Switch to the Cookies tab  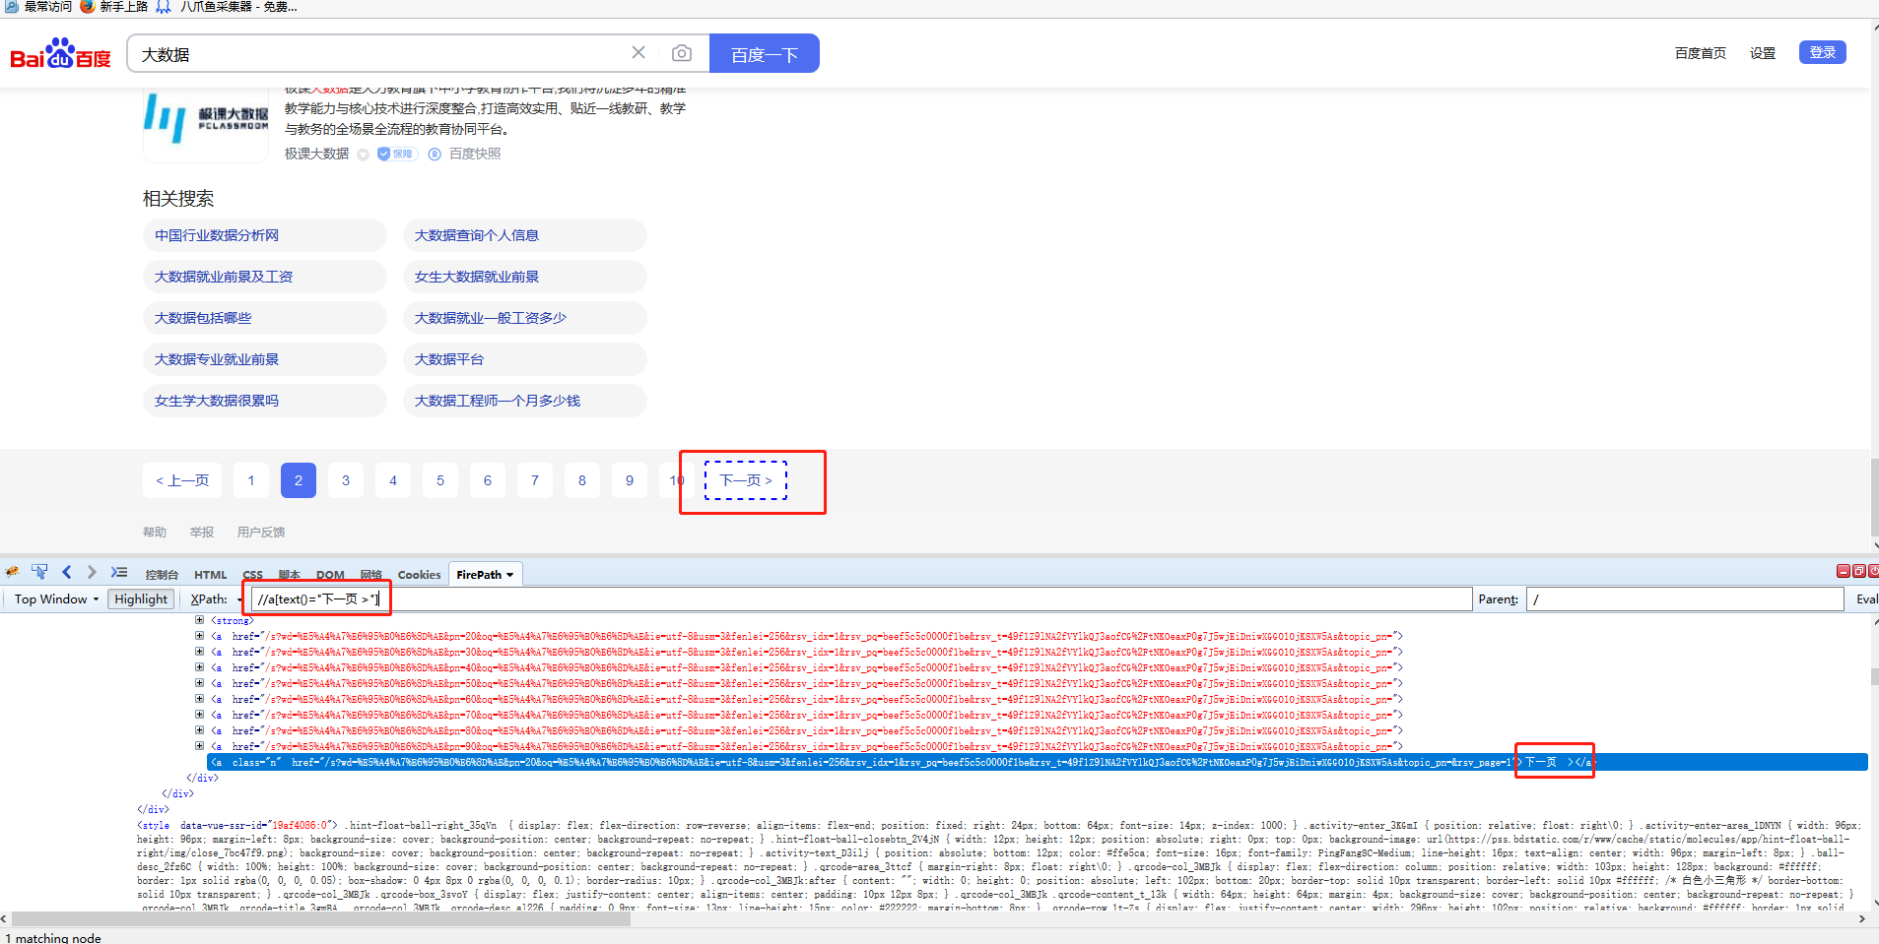tap(419, 575)
